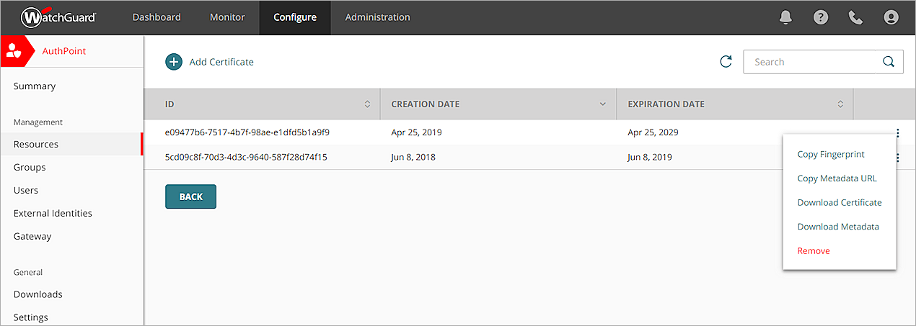
Task: Click the plus icon for Add Certificate
Action: click(174, 62)
